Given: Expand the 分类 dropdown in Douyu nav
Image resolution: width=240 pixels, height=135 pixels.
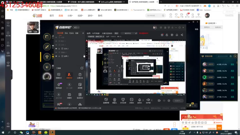Looking at the screenshot, I should [x=70, y=16].
